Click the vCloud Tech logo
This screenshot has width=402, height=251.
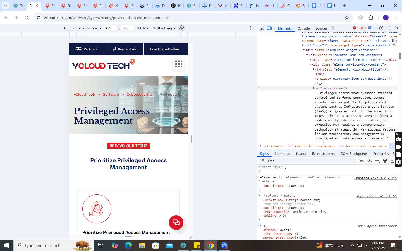click(104, 64)
